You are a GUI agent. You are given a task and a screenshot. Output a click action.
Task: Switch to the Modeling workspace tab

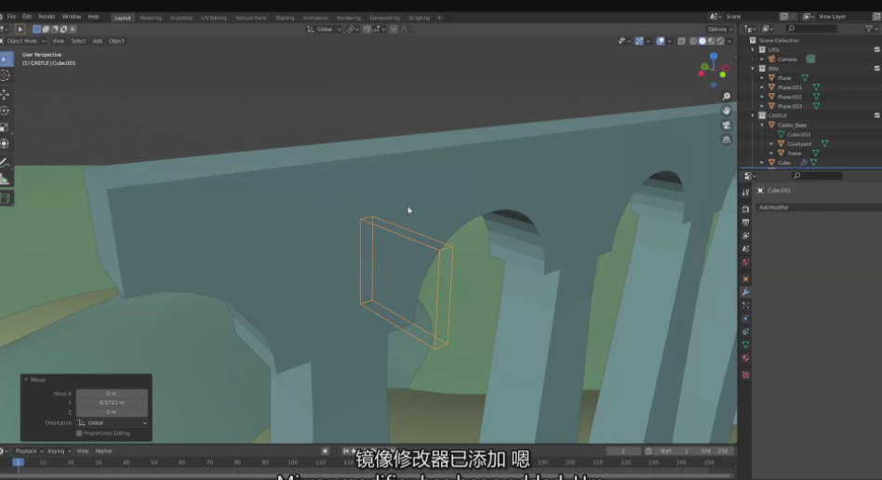point(150,18)
